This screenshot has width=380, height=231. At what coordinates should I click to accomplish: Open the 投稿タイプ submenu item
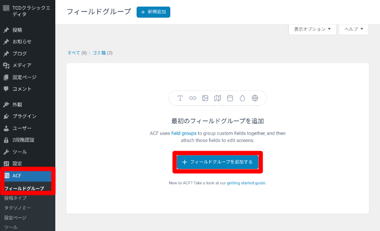pyautogui.click(x=15, y=198)
